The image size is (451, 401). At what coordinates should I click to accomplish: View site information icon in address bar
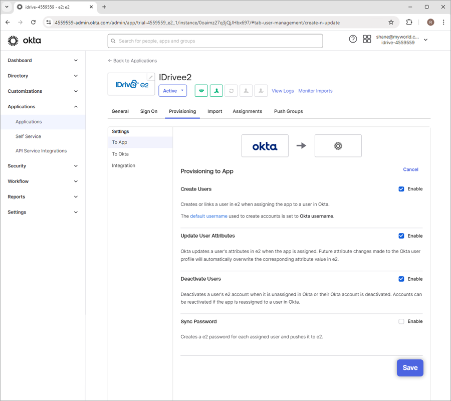click(49, 22)
